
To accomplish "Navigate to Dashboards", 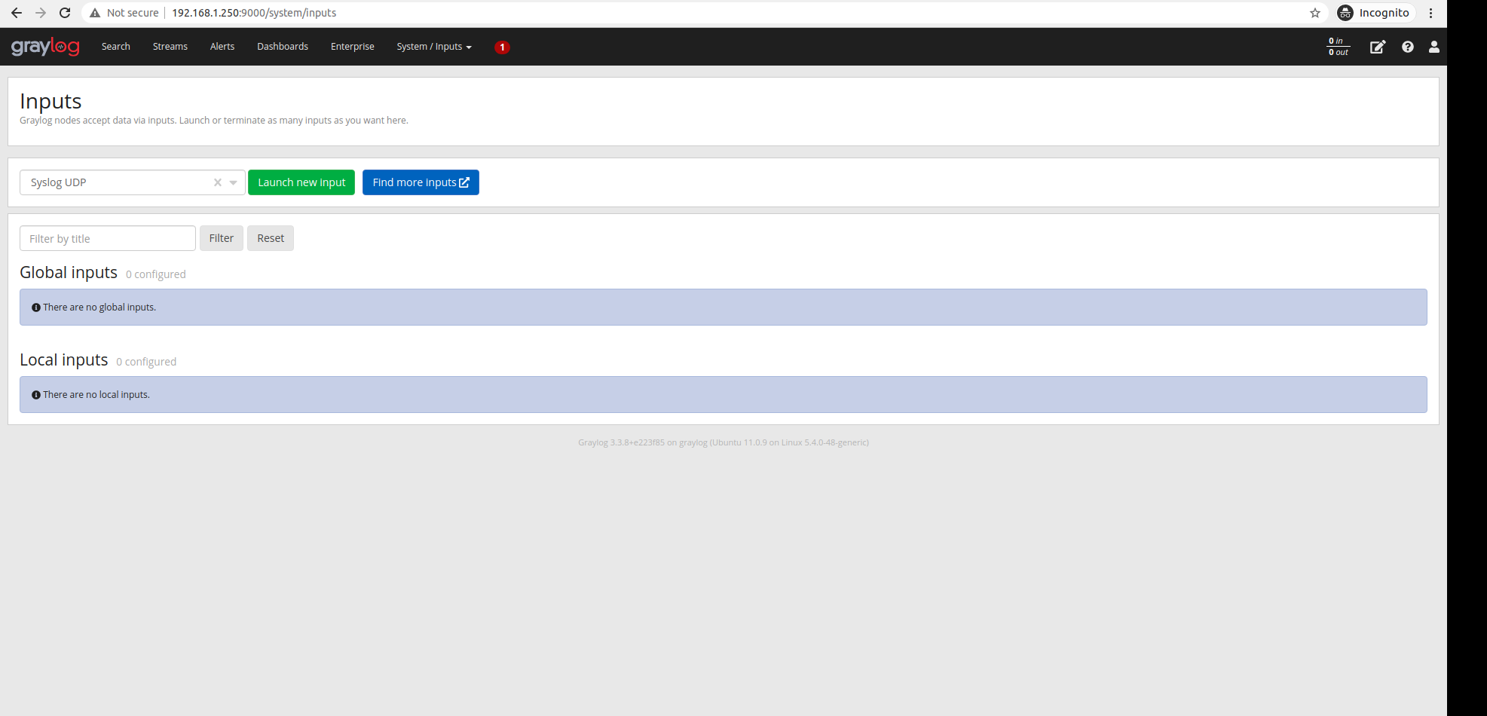I will (x=283, y=47).
